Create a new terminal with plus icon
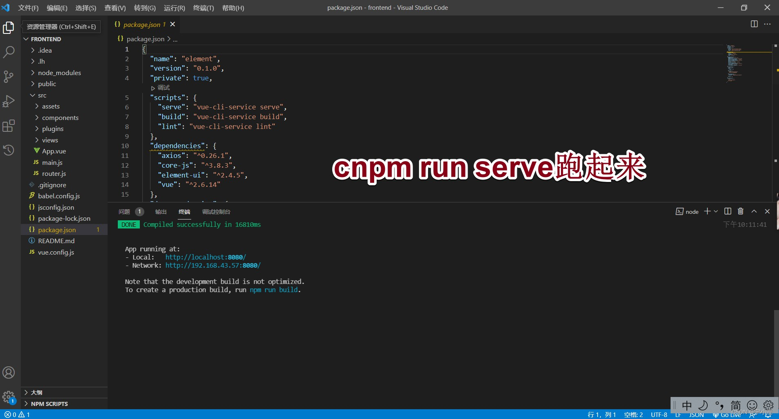Screen dimensions: 779x419 click(707, 211)
